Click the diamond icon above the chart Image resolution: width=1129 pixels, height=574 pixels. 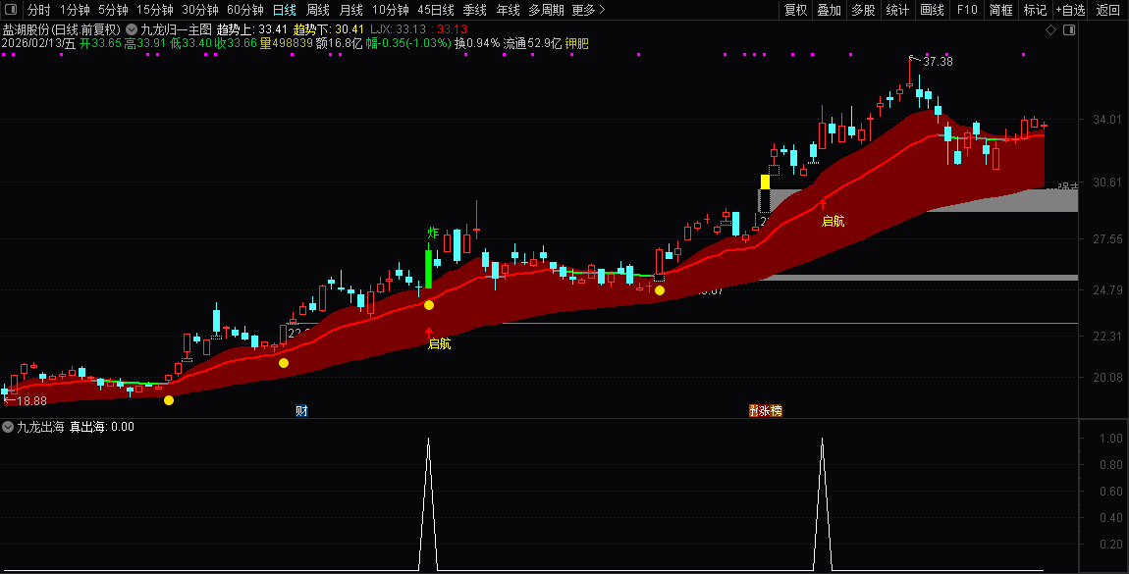tap(1050, 30)
